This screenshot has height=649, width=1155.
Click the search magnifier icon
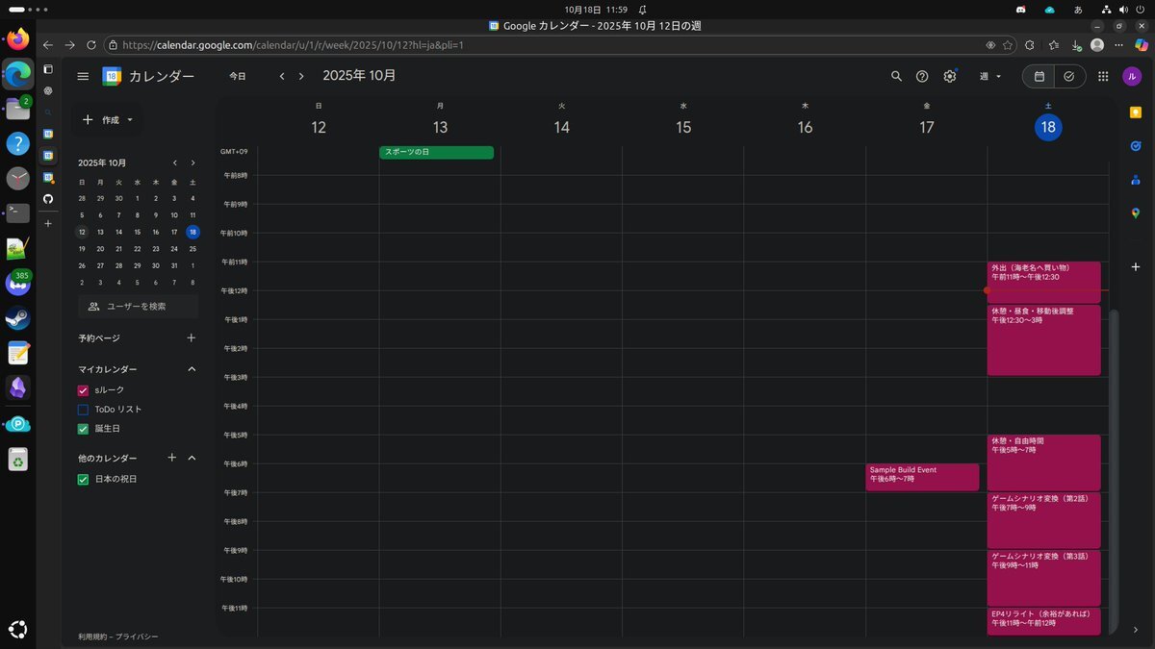coord(896,76)
